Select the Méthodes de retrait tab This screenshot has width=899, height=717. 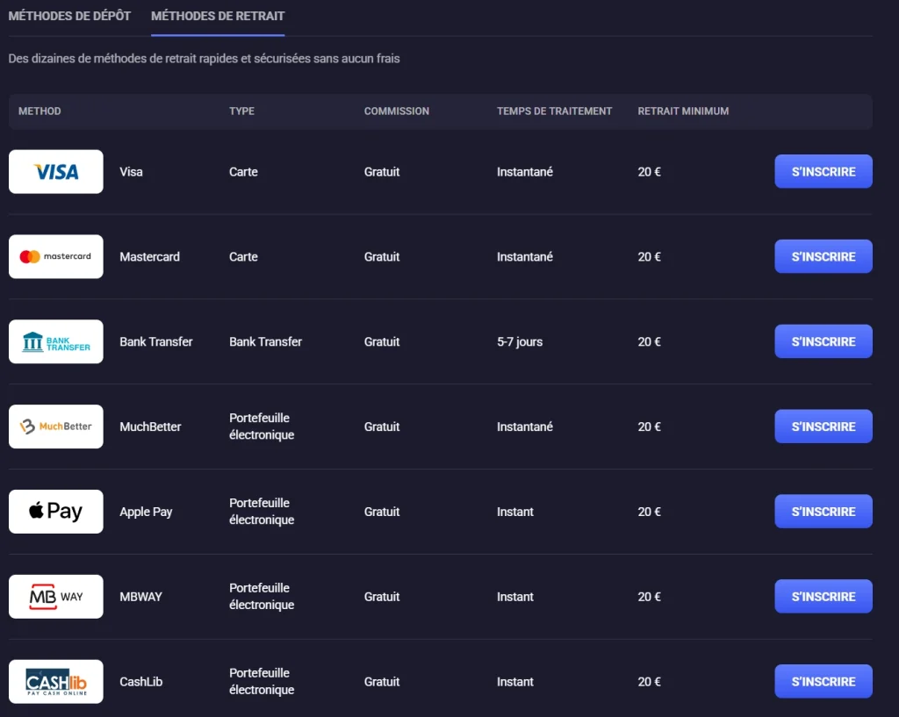point(218,16)
